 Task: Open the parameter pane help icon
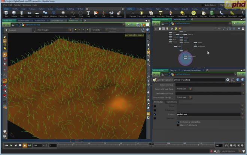pos(243,80)
